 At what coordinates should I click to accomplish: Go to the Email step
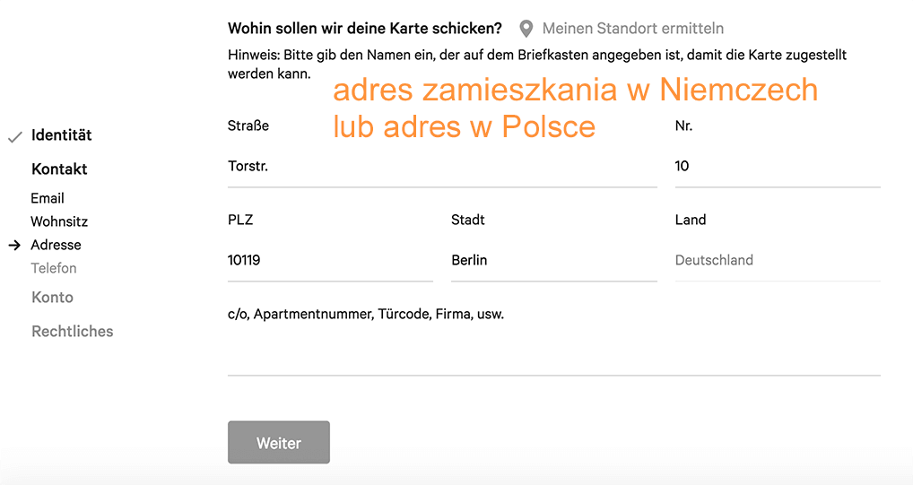(x=48, y=198)
